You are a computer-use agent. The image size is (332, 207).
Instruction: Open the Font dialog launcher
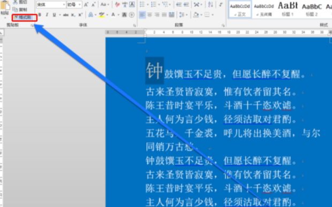pos(134,25)
